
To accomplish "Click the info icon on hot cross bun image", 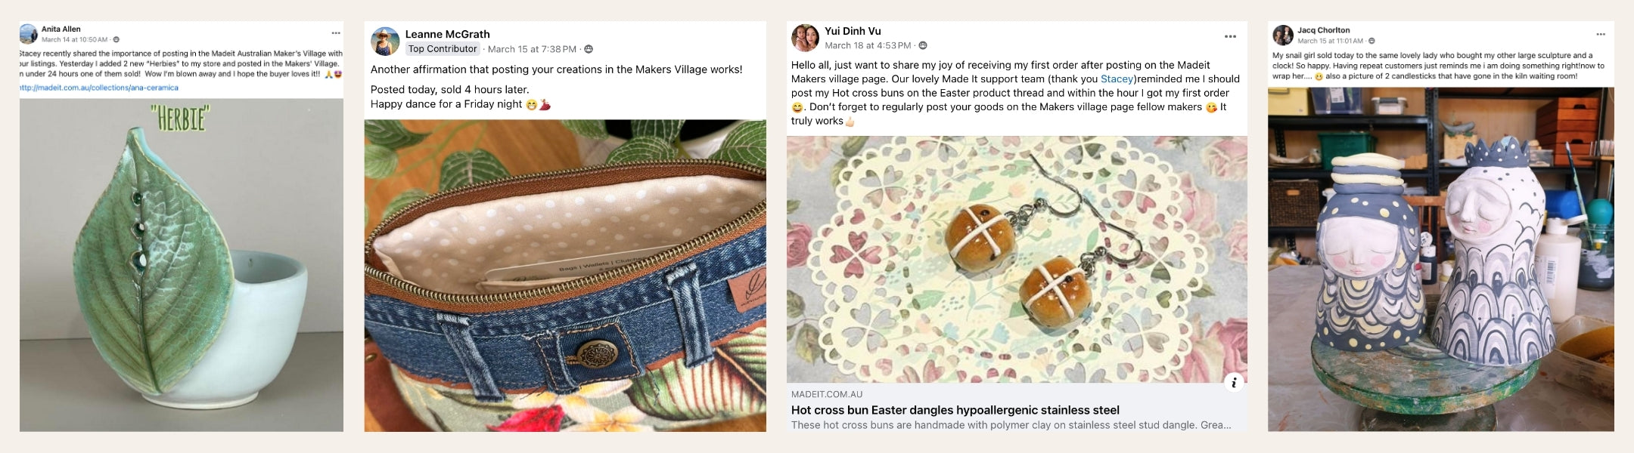I will tap(1234, 383).
